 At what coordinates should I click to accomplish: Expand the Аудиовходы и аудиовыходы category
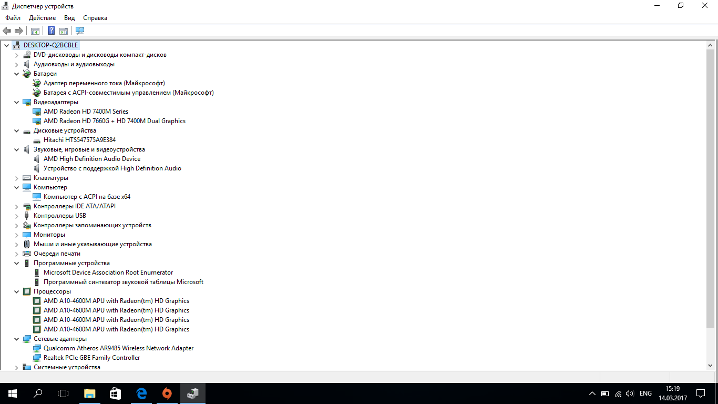tap(16, 64)
